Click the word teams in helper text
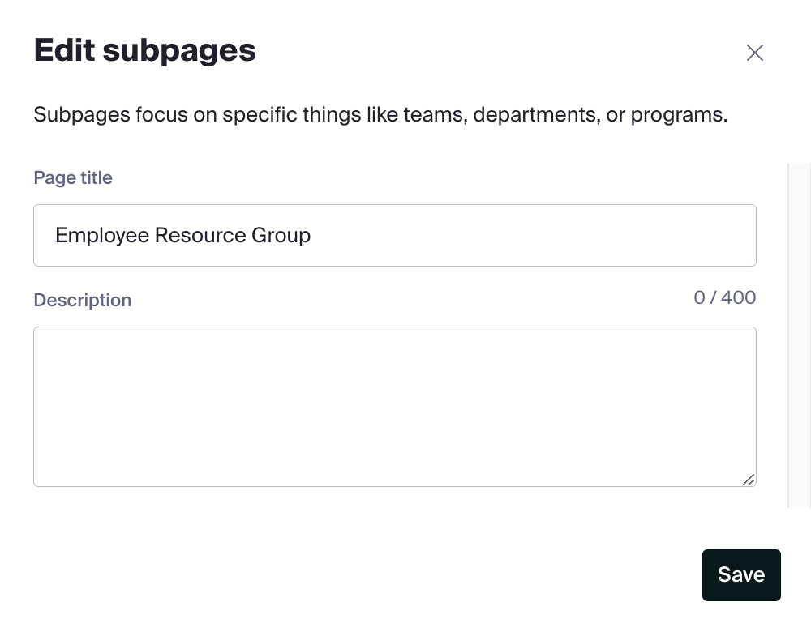This screenshot has height=632, width=811. 436,115
